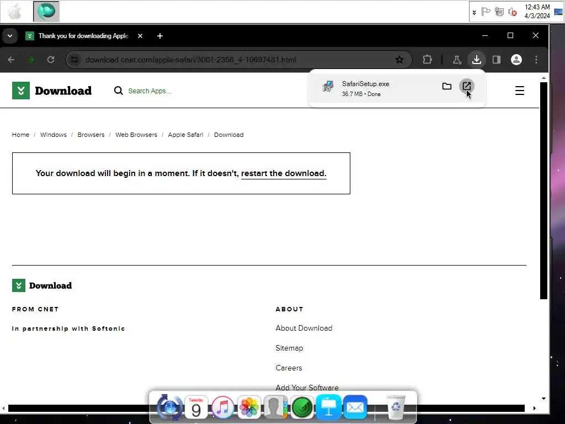Open the green radar dock icon

[x=302, y=407]
